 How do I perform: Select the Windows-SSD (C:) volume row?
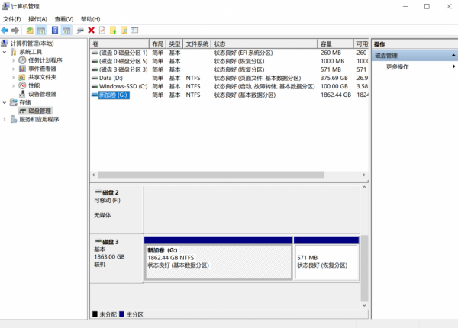coord(229,87)
